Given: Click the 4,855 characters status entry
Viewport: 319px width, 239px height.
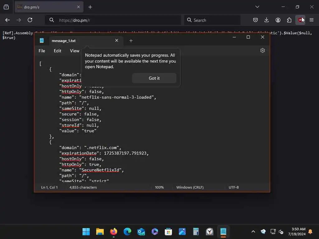Looking at the screenshot, I should pyautogui.click(x=83, y=187).
